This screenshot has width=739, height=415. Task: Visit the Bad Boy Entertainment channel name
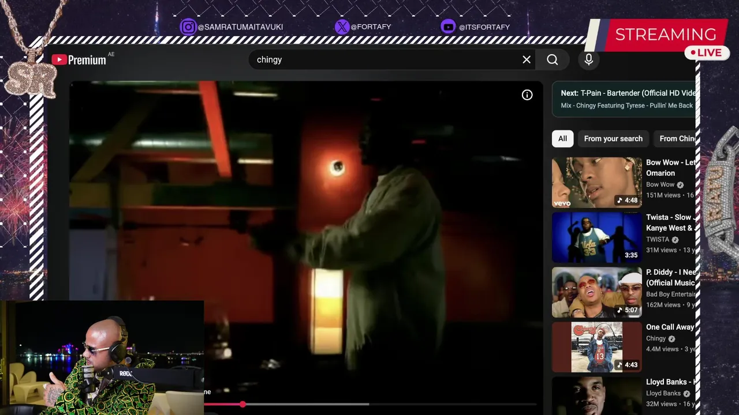tap(671, 294)
